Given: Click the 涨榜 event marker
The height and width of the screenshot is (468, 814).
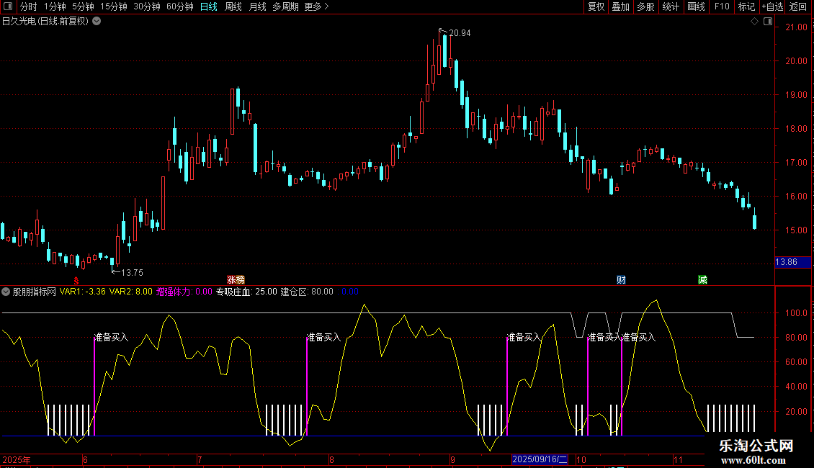Looking at the screenshot, I should point(236,280).
